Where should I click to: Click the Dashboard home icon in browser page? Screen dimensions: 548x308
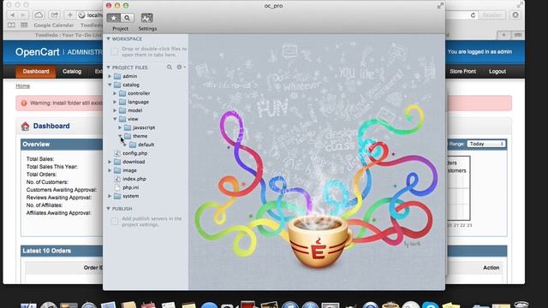click(x=25, y=126)
